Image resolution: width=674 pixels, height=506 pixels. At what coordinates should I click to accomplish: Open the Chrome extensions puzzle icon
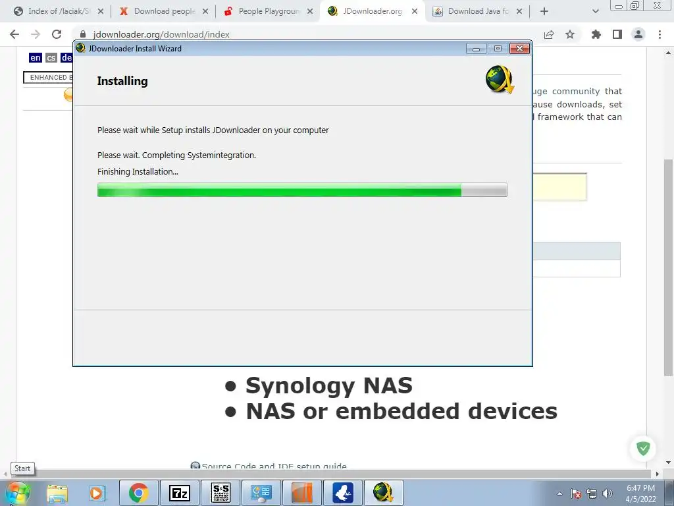[x=596, y=34]
